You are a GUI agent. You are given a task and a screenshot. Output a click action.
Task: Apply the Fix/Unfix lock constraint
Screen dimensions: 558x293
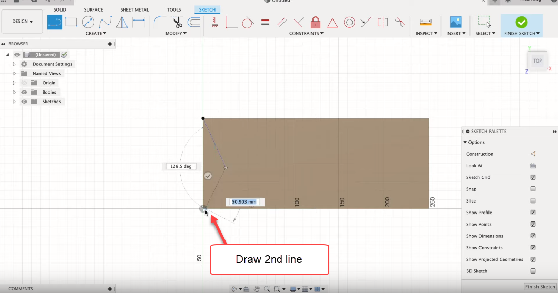[x=315, y=23]
